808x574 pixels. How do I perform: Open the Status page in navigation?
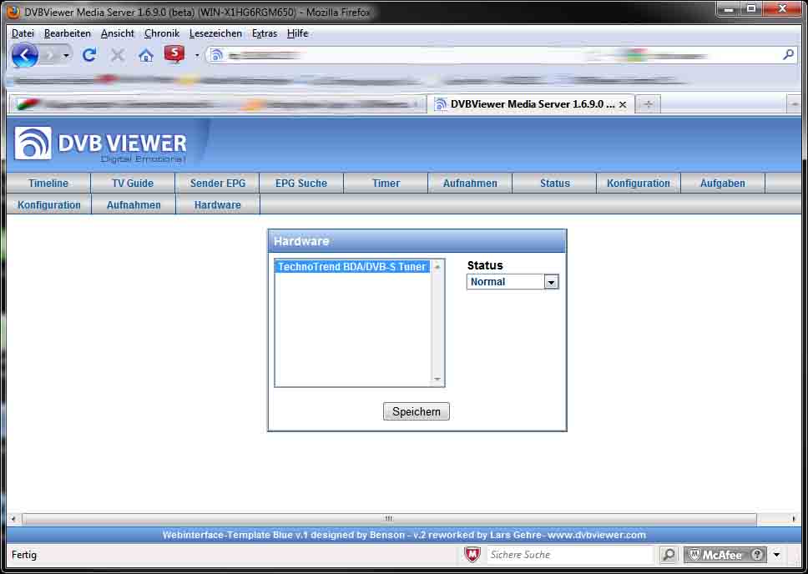554,184
